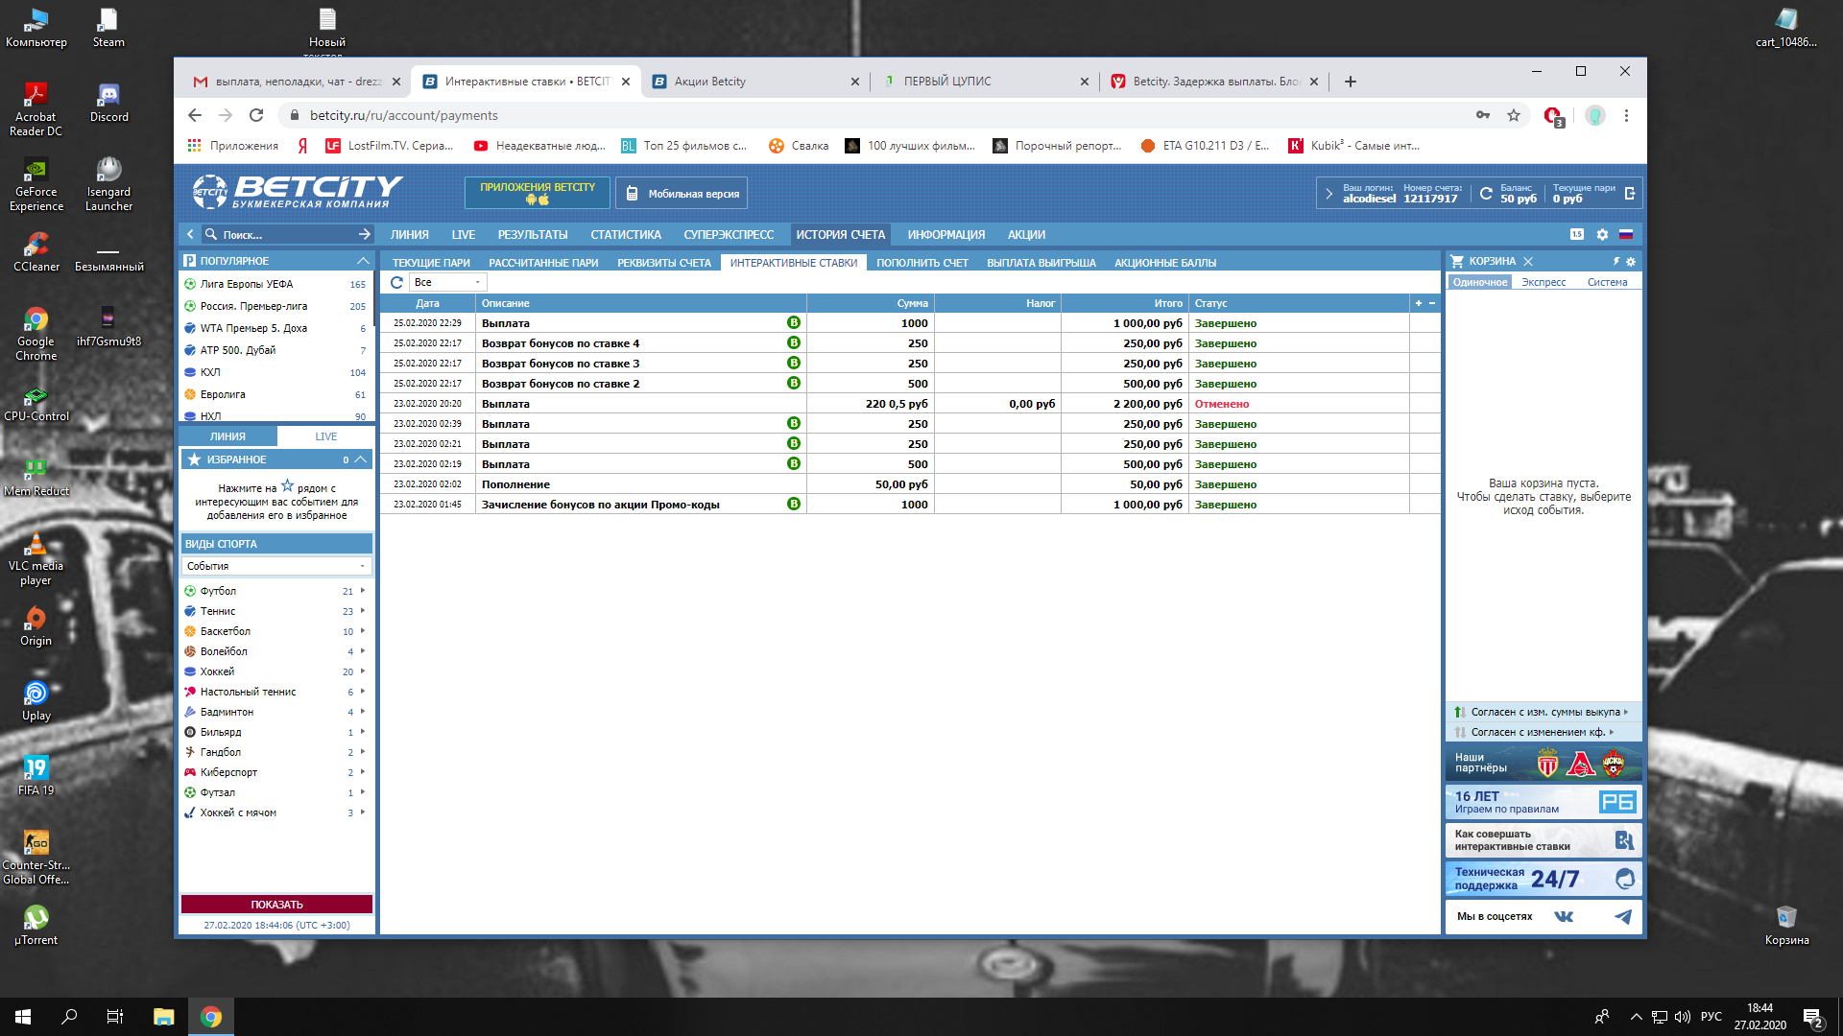This screenshot has height=1036, width=1843.
Task: Select the Экспресс tab in basket
Action: click(x=1543, y=282)
